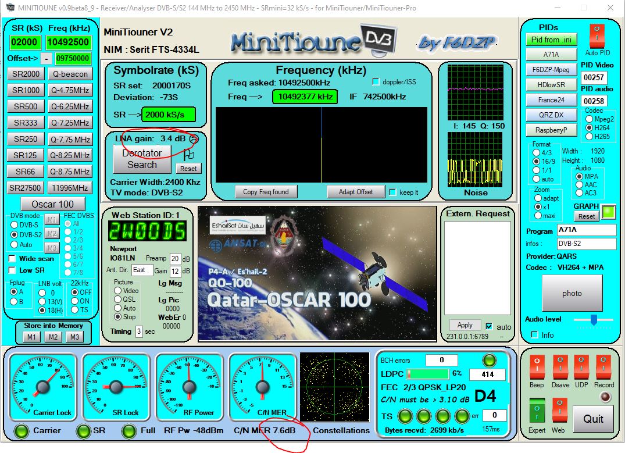Enable the Wide scan checkbox
Image resolution: width=625 pixels, height=453 pixels.
point(12,258)
